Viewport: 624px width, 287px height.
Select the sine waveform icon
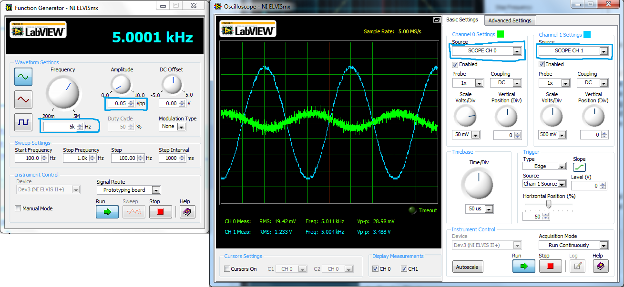(x=23, y=77)
